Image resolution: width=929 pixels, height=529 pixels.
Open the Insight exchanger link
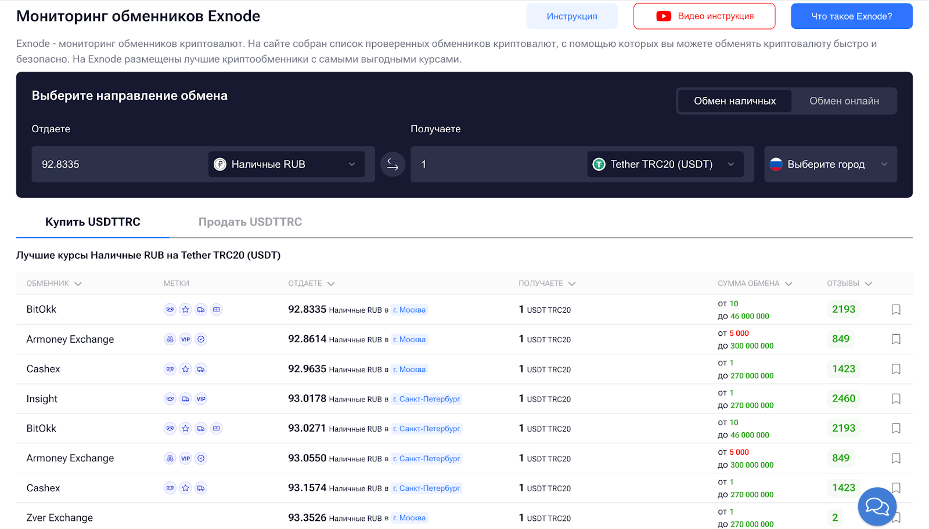tap(42, 399)
